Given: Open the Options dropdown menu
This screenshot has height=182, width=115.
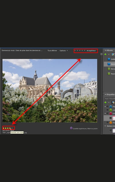Looking at the screenshot, I should (x=64, y=51).
